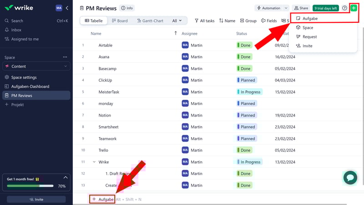This screenshot has height=205, width=364.
Task: Switch to the Board view tab
Action: (x=120, y=20)
